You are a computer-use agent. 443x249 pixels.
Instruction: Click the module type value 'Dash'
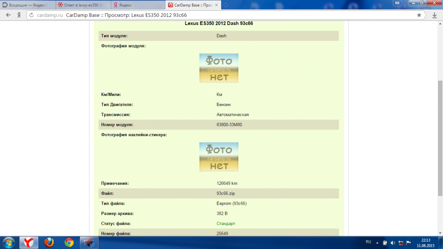221,36
